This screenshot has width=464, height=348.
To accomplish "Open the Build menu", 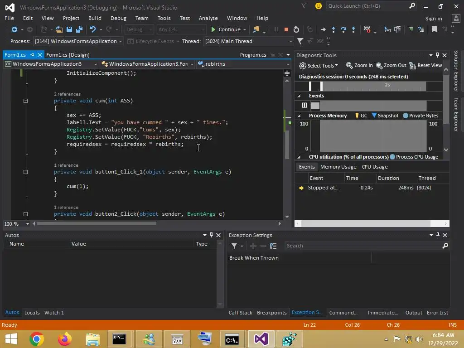I will [95, 18].
